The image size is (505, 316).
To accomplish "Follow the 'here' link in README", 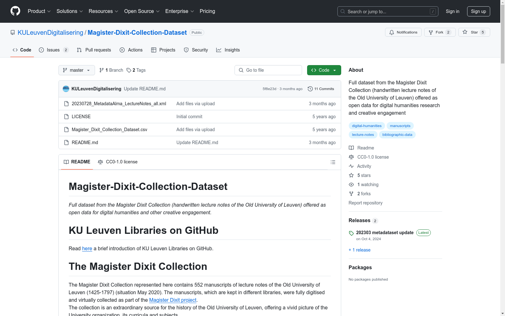I will 87,248.
